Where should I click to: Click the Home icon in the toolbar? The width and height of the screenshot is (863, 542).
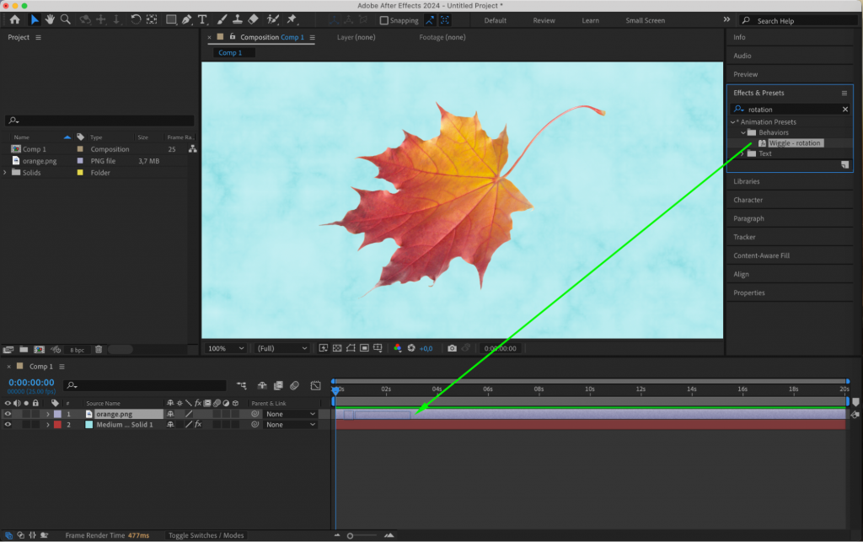16,20
